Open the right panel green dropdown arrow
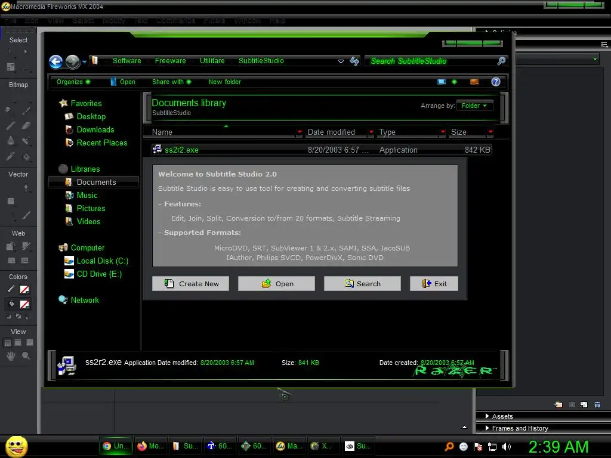This screenshot has height=458, width=611. pyautogui.click(x=595, y=59)
